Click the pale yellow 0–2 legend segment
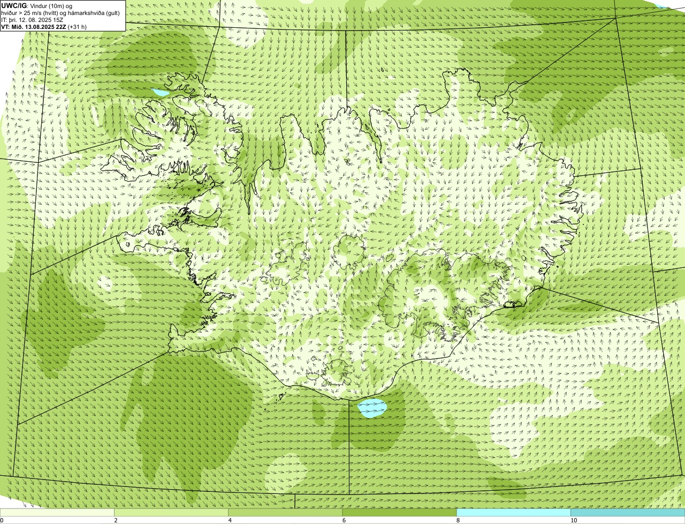The height and width of the screenshot is (524, 685). (57, 513)
